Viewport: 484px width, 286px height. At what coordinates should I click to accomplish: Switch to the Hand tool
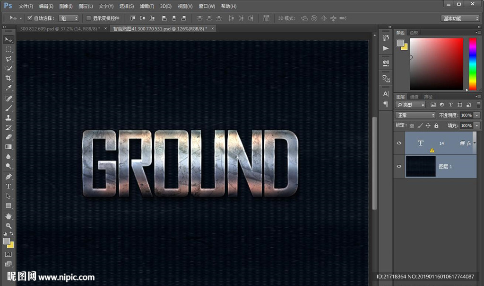9,216
